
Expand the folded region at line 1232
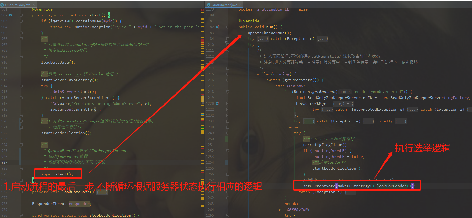pos(228,115)
